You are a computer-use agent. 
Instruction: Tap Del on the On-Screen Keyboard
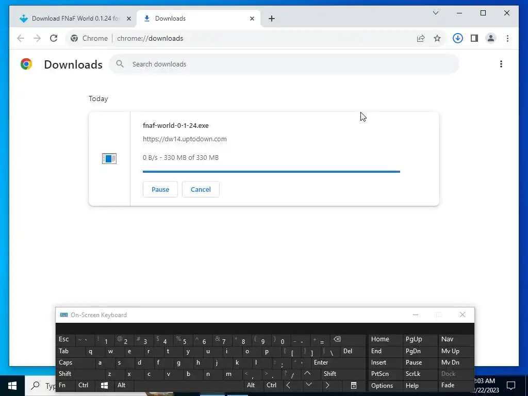point(353,351)
